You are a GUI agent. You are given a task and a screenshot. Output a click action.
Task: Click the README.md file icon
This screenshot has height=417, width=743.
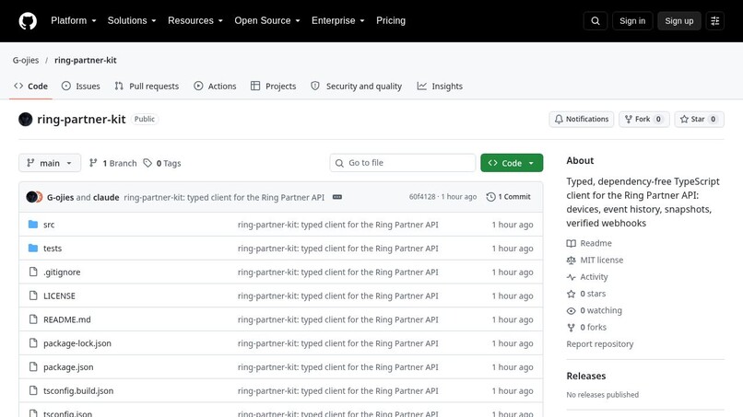coord(32,319)
